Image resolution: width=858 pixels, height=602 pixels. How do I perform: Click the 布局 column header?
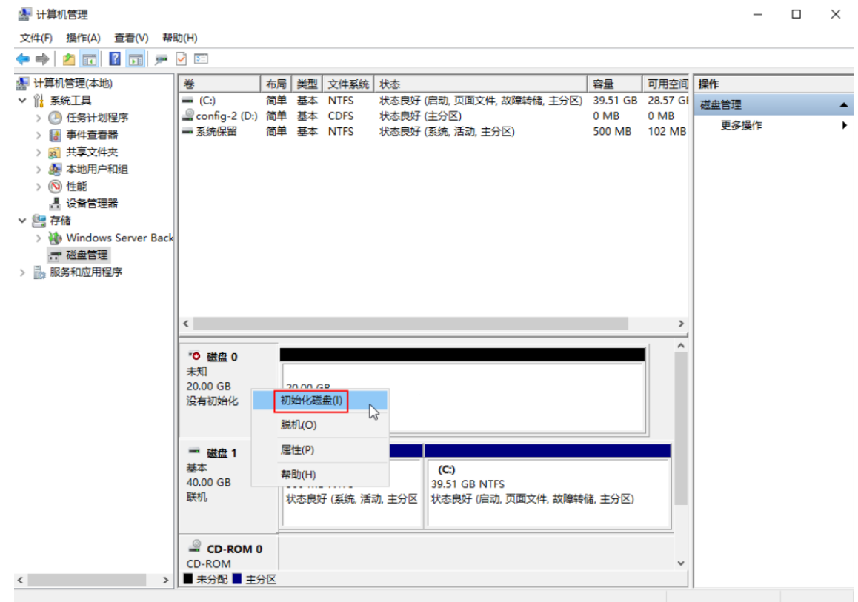click(276, 84)
